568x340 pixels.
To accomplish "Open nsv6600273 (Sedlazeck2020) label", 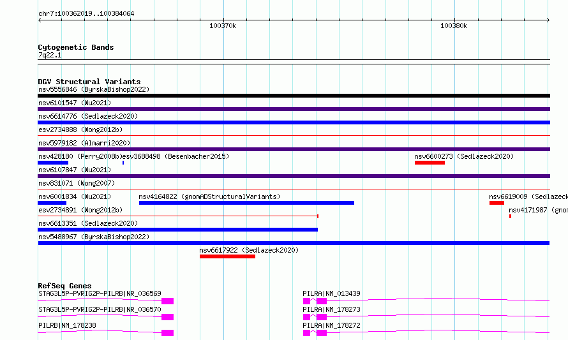I will [464, 156].
